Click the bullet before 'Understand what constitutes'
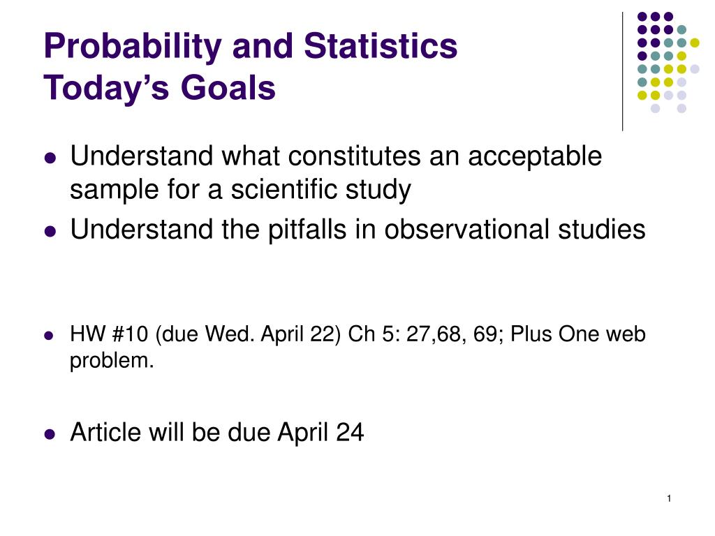 click(x=50, y=158)
